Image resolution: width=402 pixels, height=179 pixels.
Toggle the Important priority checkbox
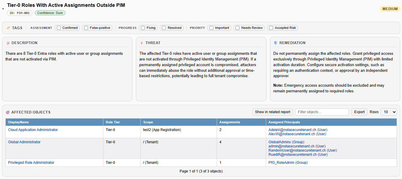[211, 28]
